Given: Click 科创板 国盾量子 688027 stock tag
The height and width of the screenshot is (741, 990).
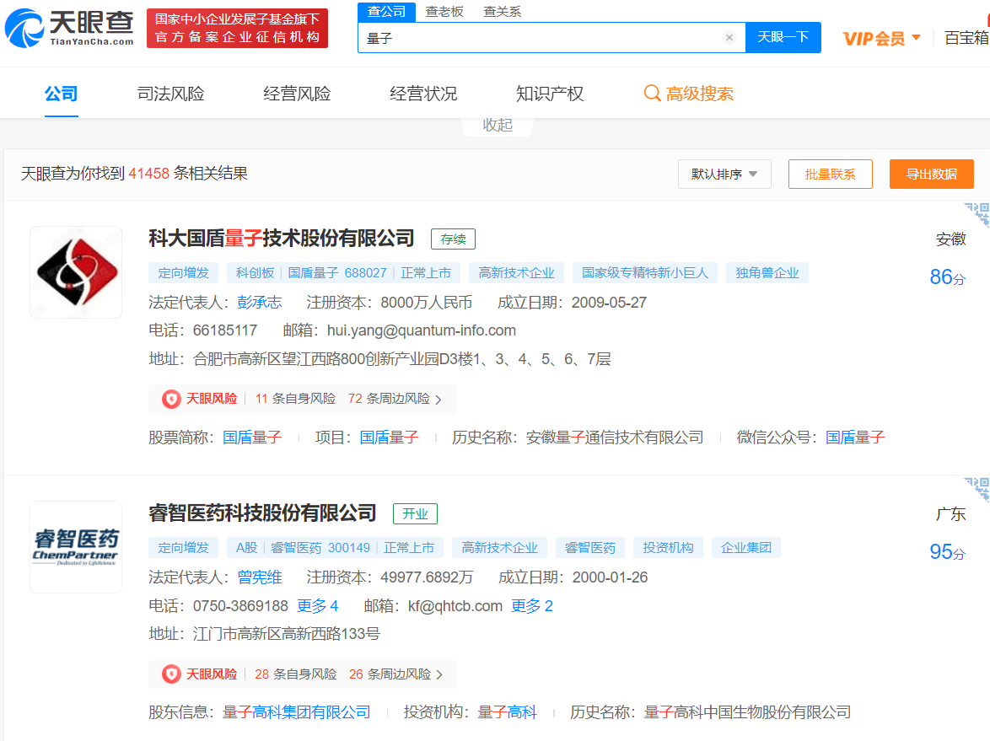Looking at the screenshot, I should (x=343, y=272).
